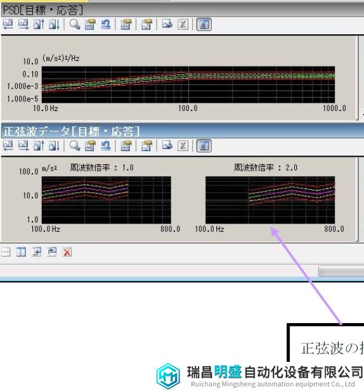Activate the 正弦波データ[目標・応答] panel title bar

tap(183, 131)
